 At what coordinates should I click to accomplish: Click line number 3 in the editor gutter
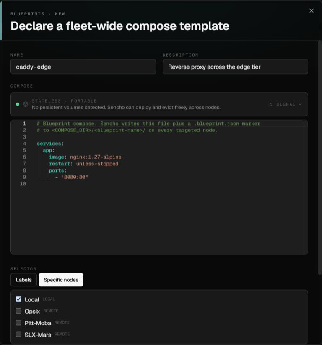click(x=24, y=137)
